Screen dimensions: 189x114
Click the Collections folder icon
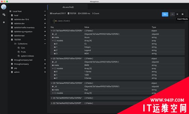tap(15, 44)
